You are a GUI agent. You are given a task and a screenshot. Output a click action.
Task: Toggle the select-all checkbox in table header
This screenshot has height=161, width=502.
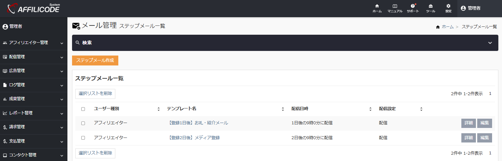(83, 109)
